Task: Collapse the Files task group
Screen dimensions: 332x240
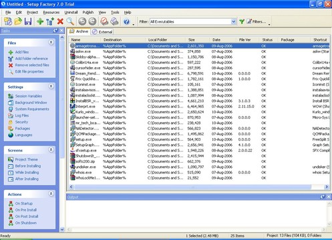Action: 51,42
